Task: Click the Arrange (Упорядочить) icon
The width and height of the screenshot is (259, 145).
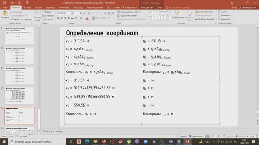Action: (178, 13)
